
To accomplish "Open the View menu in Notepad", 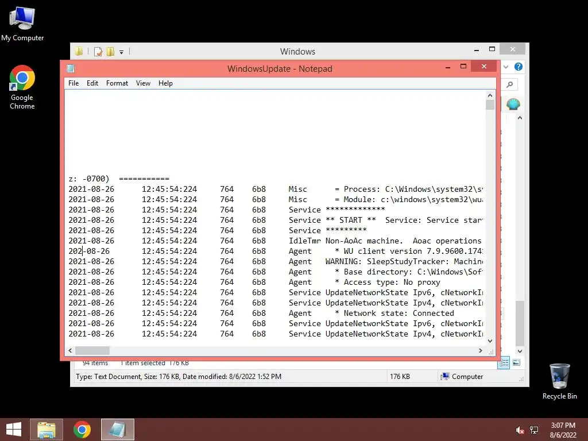I will pos(143,83).
